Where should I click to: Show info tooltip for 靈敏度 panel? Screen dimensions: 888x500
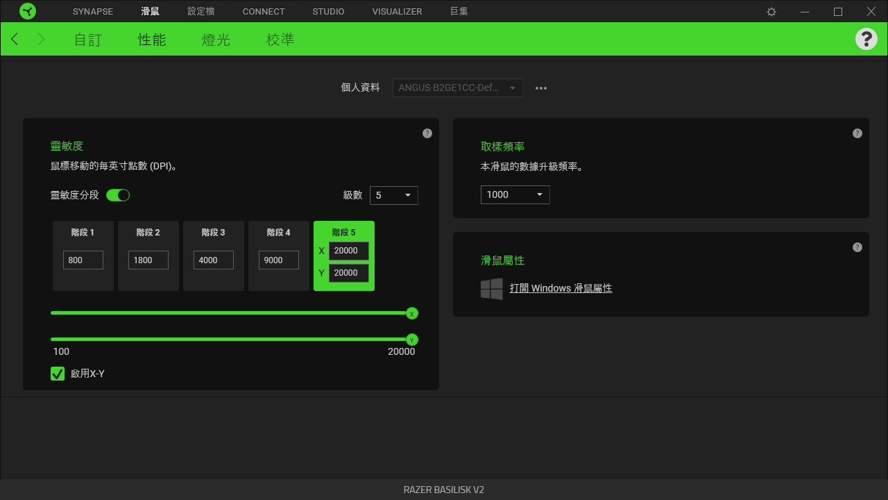(427, 133)
